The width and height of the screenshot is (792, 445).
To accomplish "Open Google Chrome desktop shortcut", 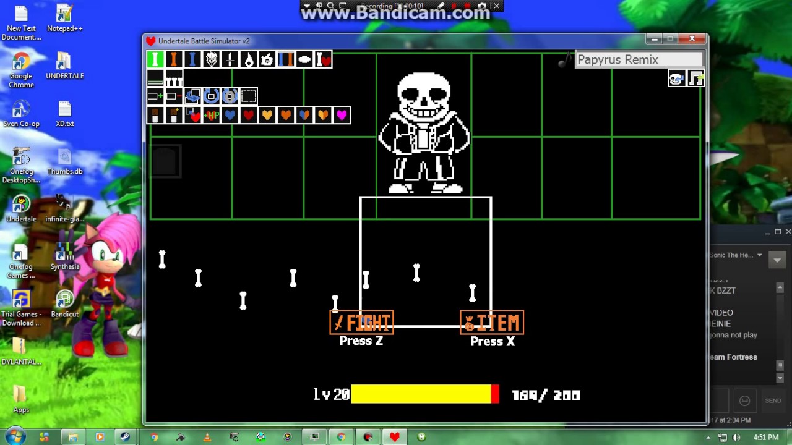I will [21, 70].
